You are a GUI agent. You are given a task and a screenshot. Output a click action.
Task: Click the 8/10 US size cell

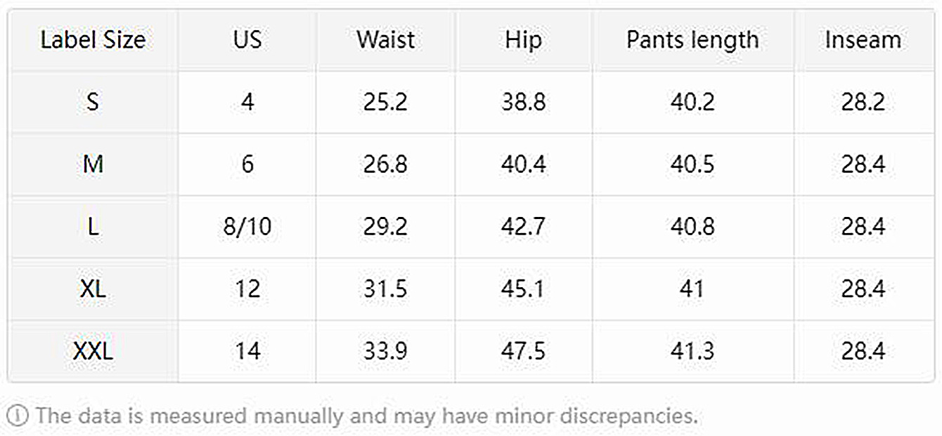coord(247,227)
